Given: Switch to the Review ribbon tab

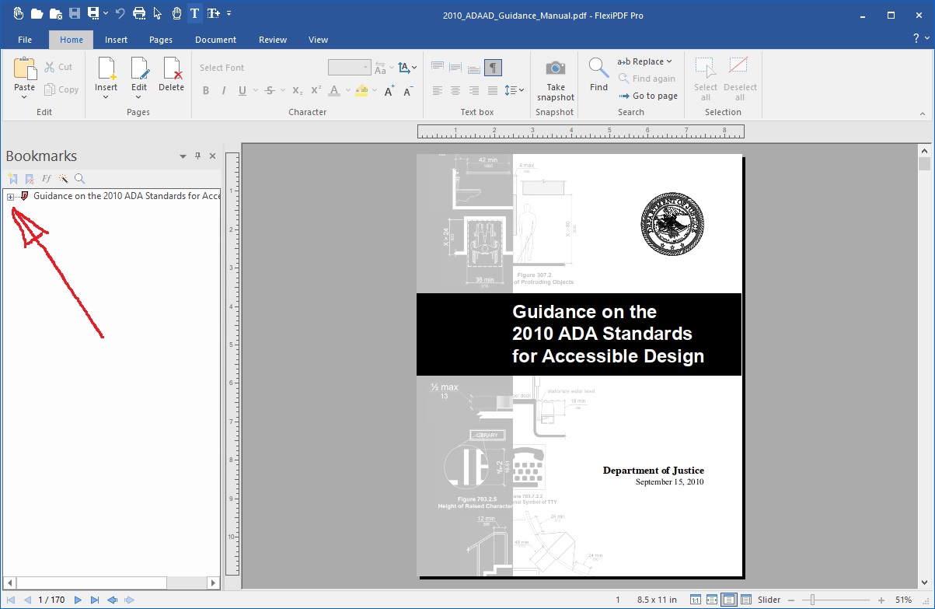Looking at the screenshot, I should tap(273, 40).
